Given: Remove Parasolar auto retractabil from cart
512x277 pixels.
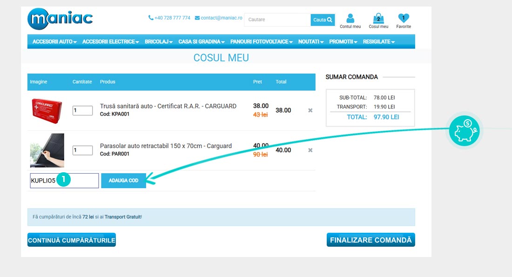Looking at the screenshot, I should [x=310, y=150].
